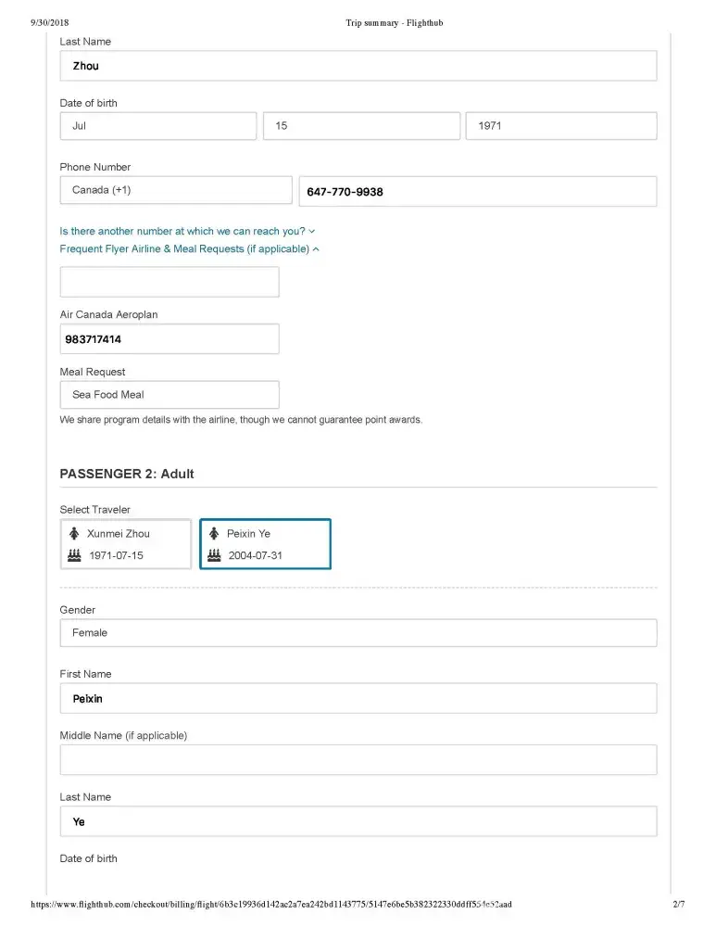This screenshot has width=716, height=927.
Task: Click the Last Name field containing Ye
Action: click(358, 821)
